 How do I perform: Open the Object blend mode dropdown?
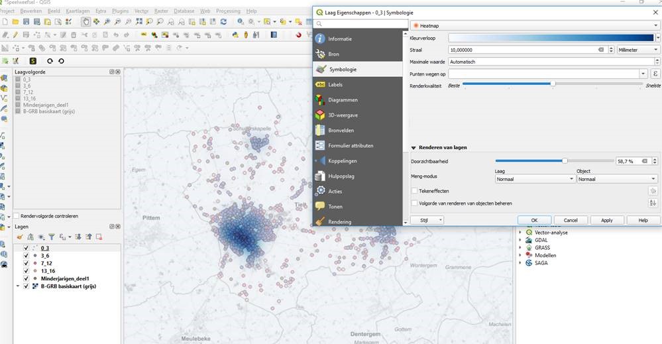point(617,180)
